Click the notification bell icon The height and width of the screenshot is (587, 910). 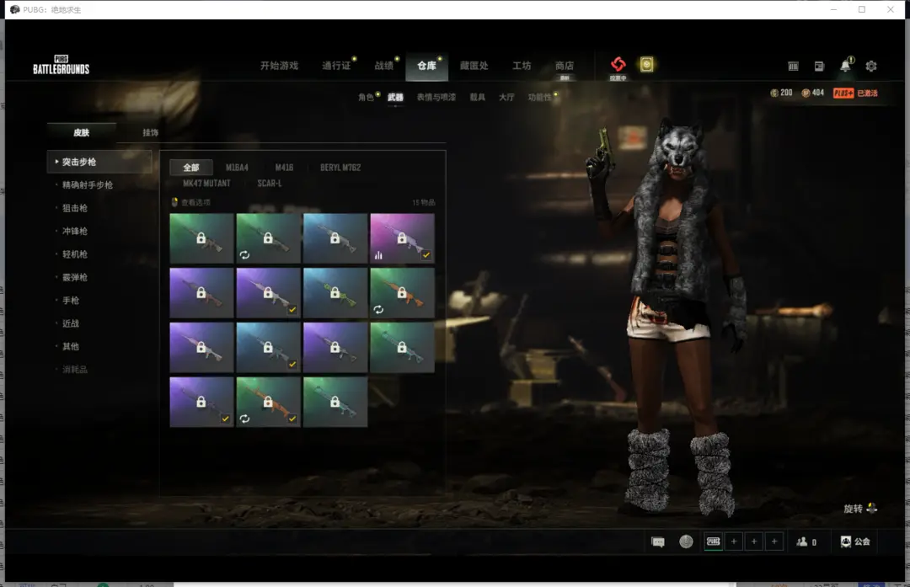(x=845, y=66)
